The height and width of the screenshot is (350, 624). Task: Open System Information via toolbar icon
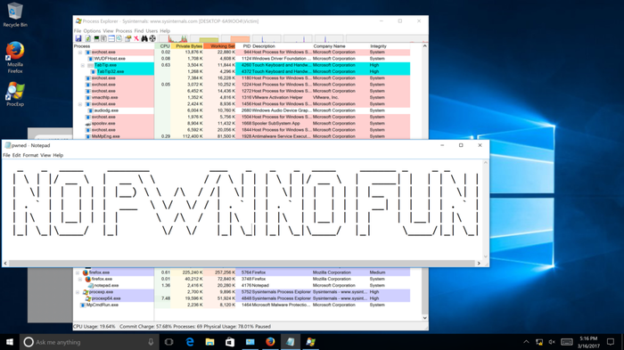click(96, 38)
